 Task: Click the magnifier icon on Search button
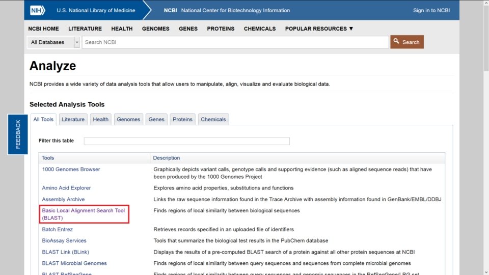click(x=396, y=41)
